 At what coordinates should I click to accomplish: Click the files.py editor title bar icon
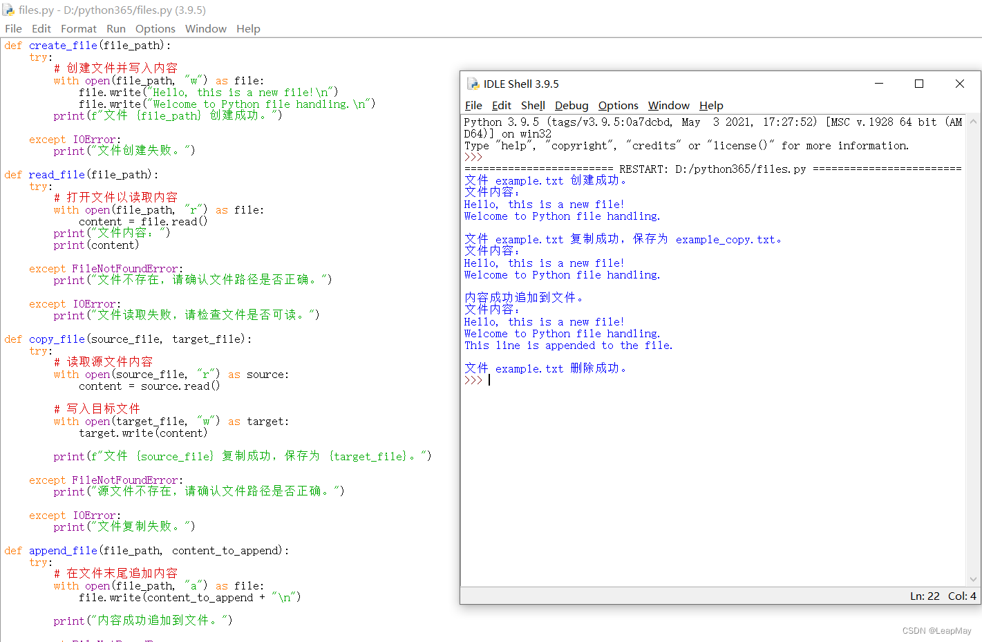[8, 10]
